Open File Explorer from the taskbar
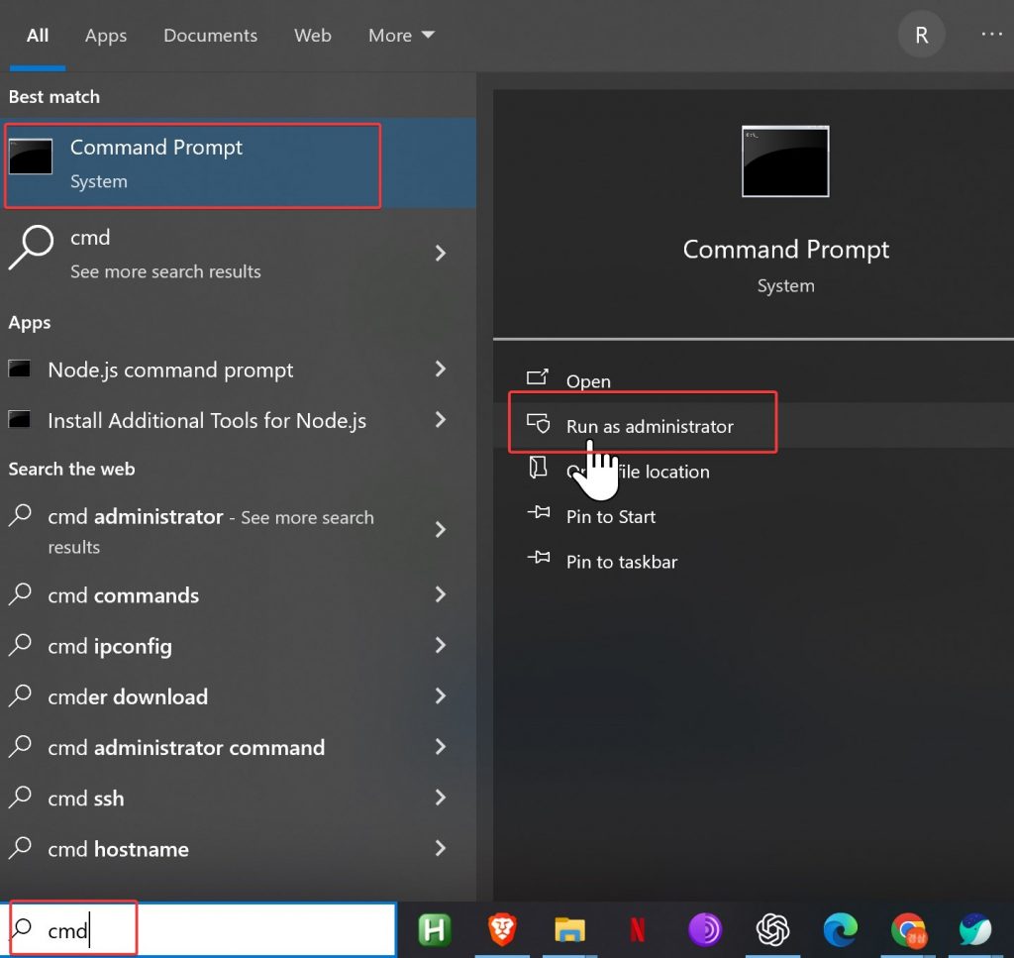1014x958 pixels. (x=569, y=929)
